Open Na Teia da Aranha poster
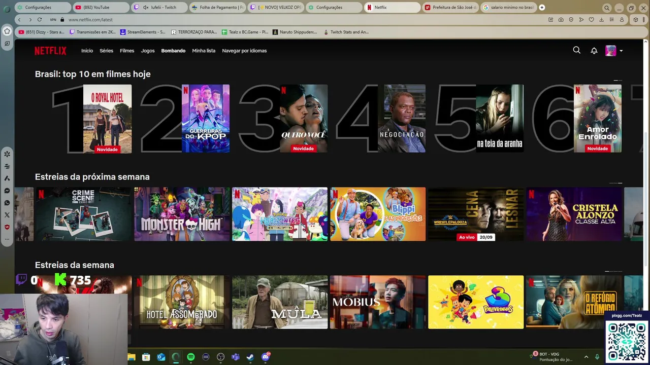This screenshot has height=365, width=650. point(500,119)
